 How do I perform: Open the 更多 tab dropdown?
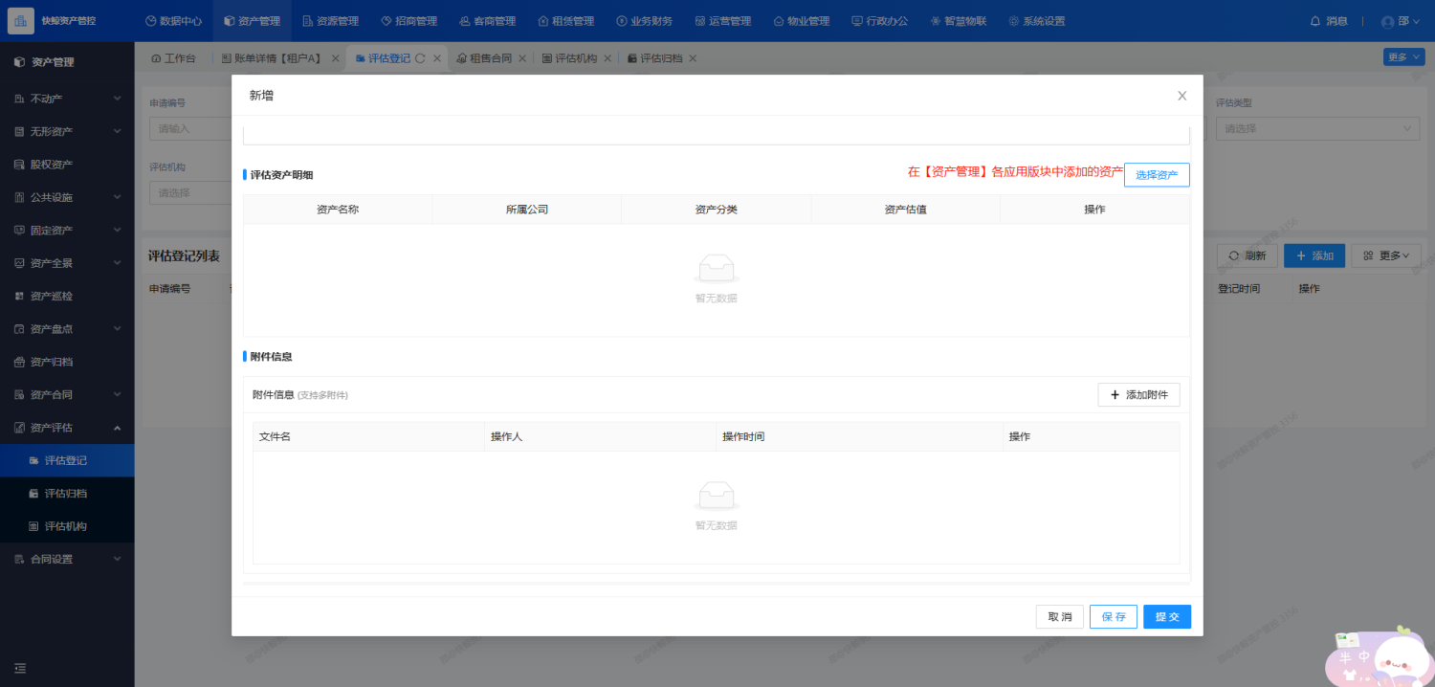point(1403,57)
